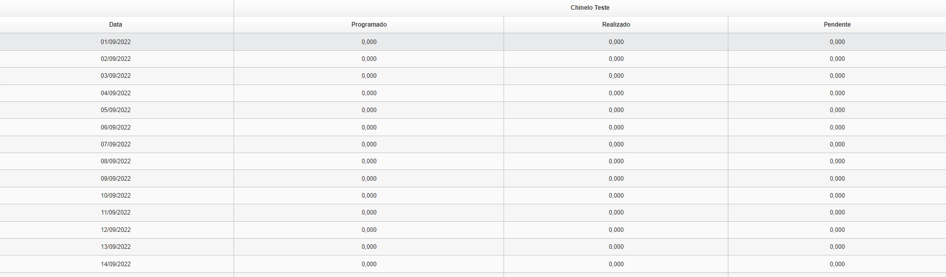Select date cell 14/09/2022
The width and height of the screenshot is (946, 277).
[116, 264]
